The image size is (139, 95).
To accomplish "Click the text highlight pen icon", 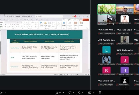I will (6, 27).
